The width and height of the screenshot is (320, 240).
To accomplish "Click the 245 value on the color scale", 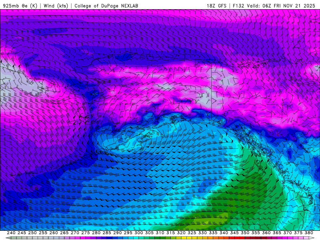I will [x=22, y=233].
